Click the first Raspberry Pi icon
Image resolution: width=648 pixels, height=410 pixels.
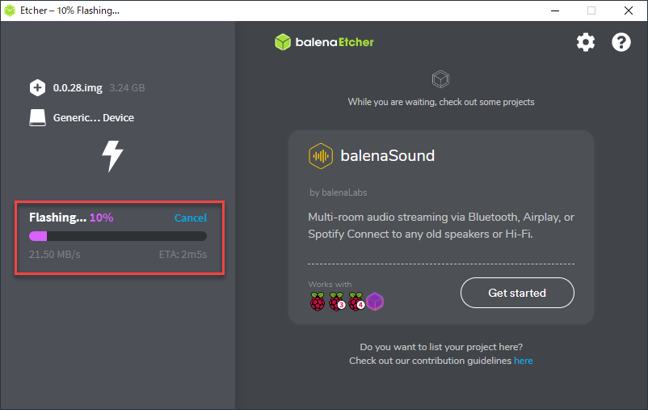tap(318, 301)
